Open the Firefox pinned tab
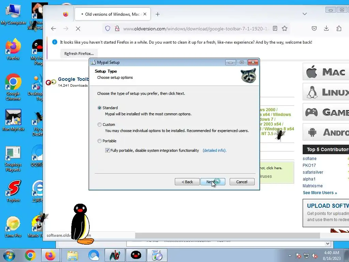The image size is (349, 262). (x=65, y=14)
